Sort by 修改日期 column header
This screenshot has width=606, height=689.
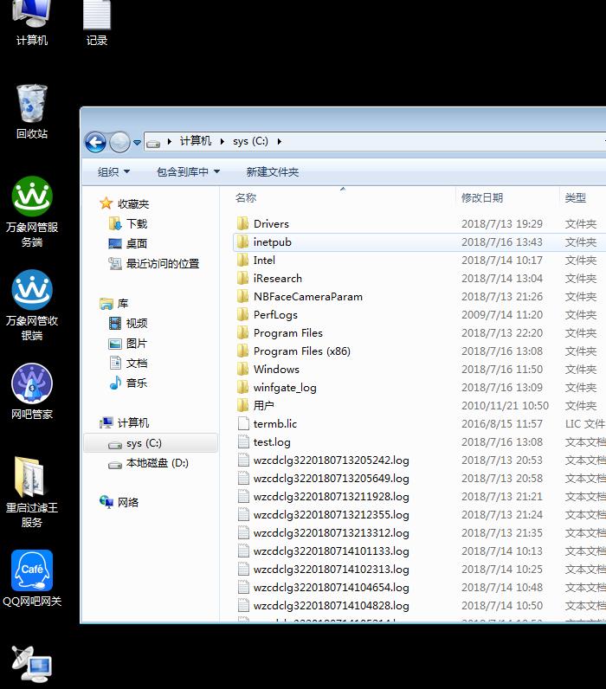(482, 197)
